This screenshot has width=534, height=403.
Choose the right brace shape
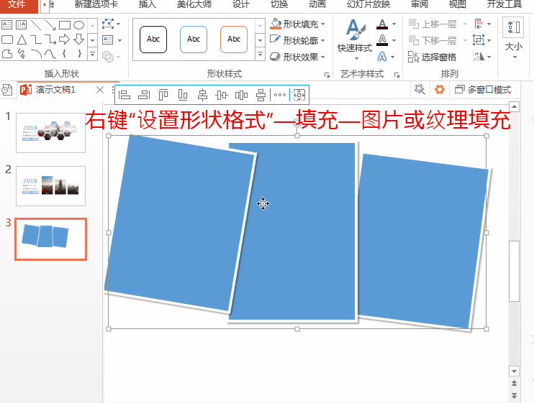(79, 54)
